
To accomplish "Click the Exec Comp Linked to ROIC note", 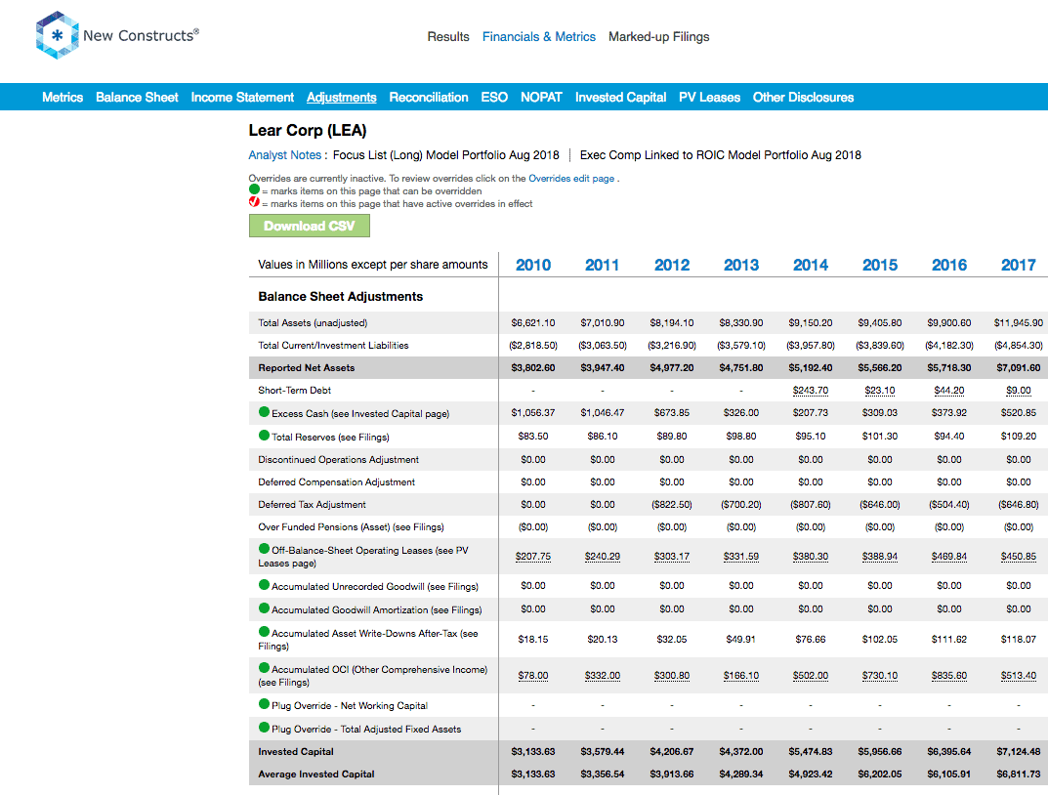I will pos(721,155).
